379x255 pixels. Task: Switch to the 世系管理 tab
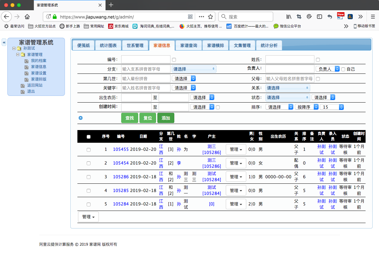135,45
